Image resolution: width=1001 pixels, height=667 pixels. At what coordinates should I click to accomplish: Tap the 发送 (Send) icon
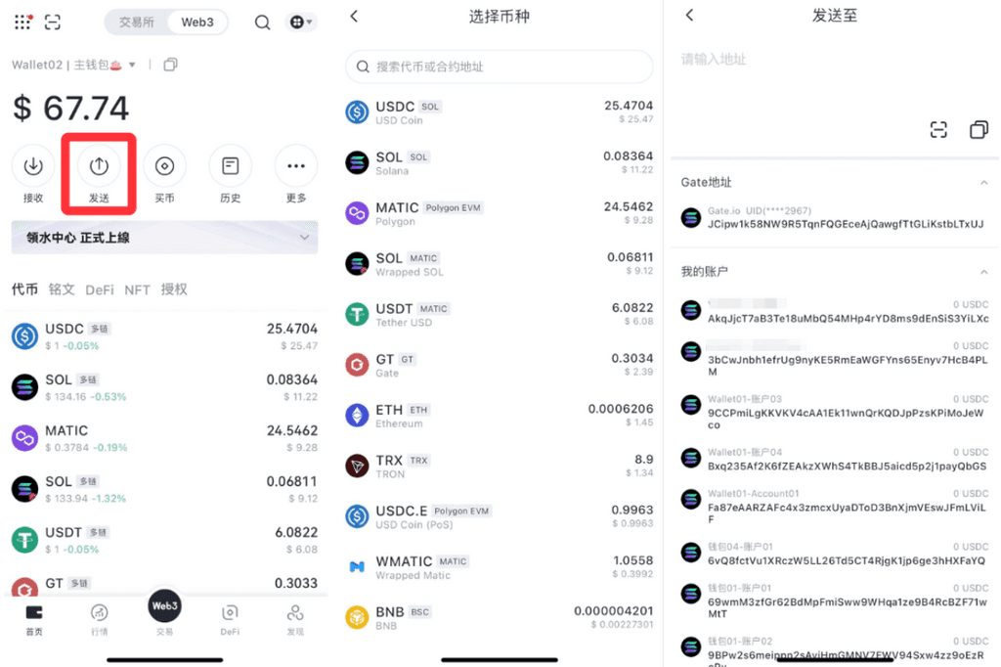pos(99,167)
